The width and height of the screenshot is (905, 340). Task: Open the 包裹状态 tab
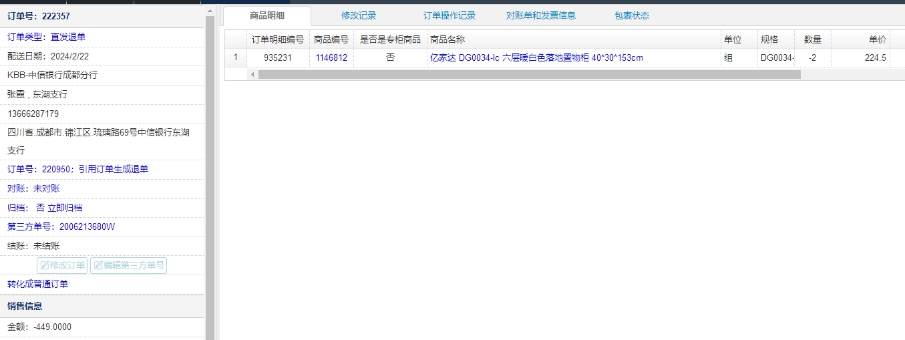(632, 16)
